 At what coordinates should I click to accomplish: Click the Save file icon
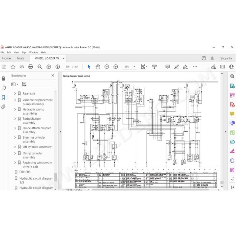(4, 67)
